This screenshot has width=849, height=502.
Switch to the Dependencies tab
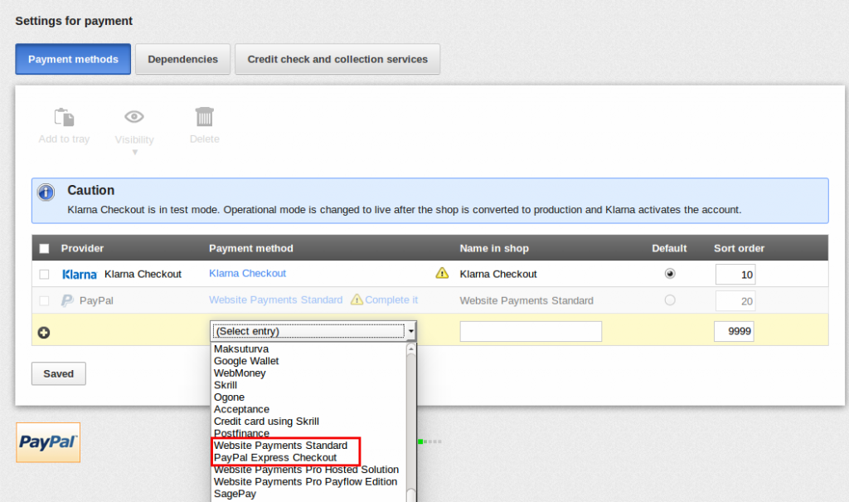pos(183,59)
